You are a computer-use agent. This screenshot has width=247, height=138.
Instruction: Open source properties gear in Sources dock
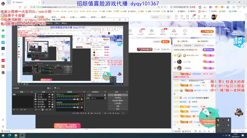tap(43, 110)
